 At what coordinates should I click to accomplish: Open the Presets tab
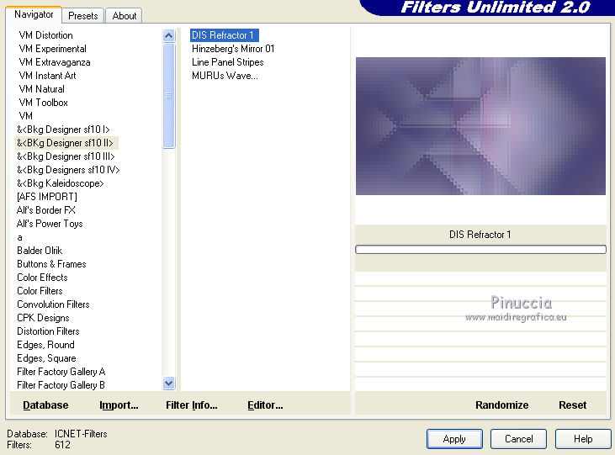click(82, 16)
